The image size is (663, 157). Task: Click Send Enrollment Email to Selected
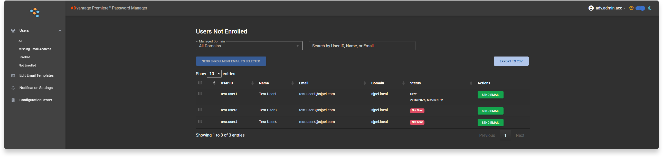tap(231, 61)
